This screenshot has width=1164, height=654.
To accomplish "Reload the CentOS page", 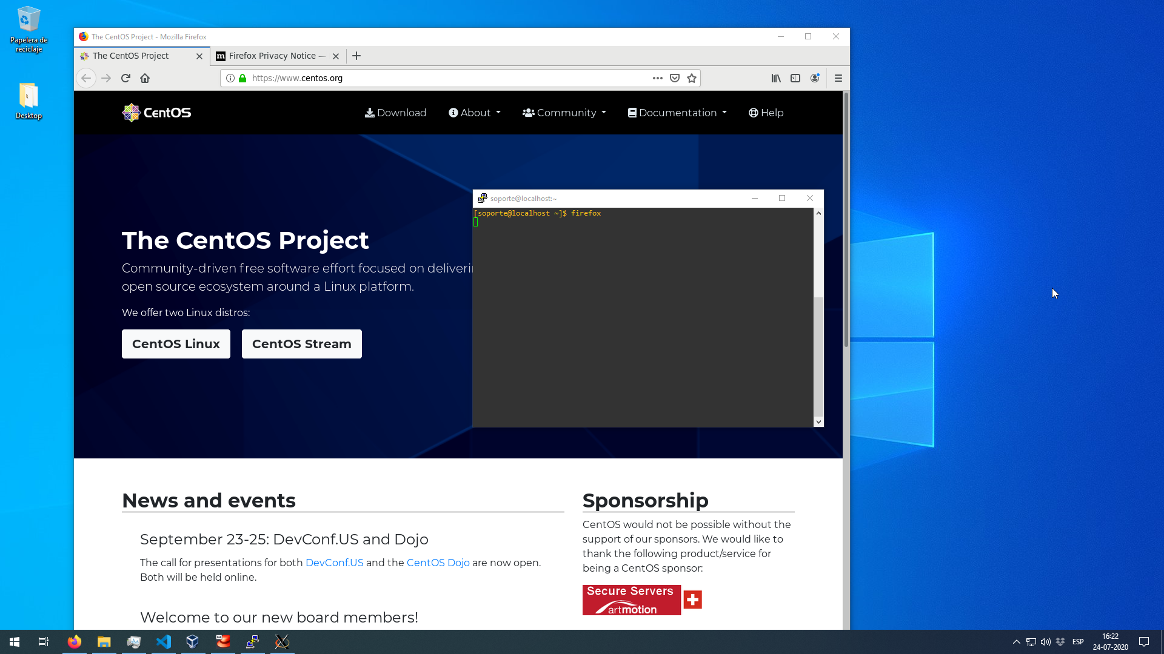I will click(x=125, y=78).
